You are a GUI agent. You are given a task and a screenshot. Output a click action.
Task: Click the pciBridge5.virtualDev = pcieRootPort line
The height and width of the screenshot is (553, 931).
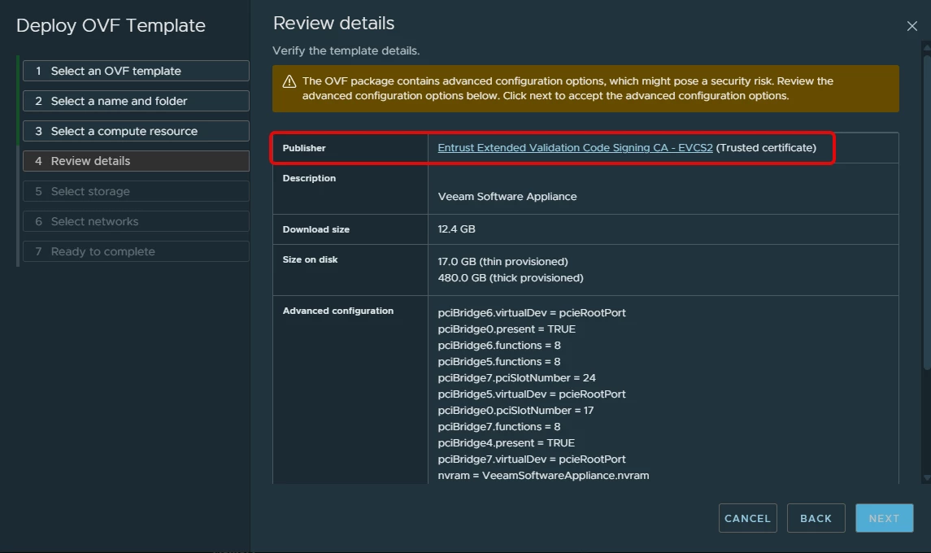[532, 394]
